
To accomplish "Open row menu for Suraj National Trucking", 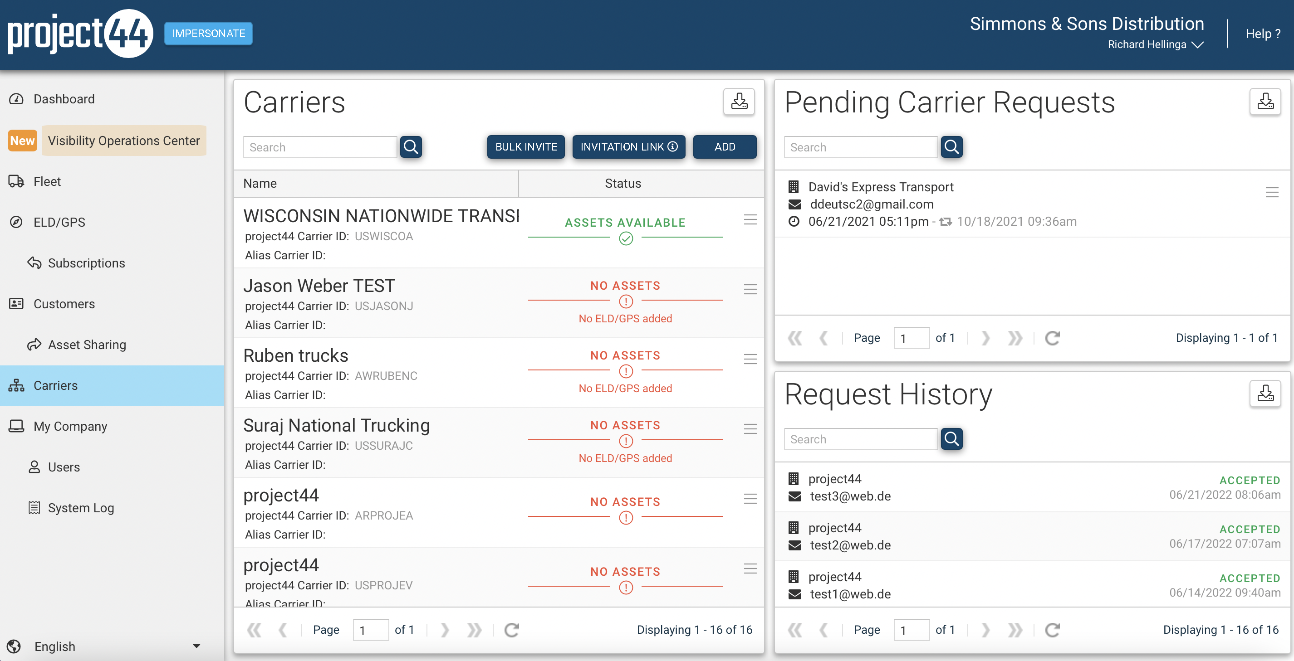I will coord(750,428).
